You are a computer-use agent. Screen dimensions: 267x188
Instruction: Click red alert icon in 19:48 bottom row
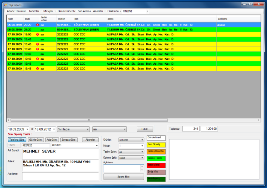pos(37,69)
